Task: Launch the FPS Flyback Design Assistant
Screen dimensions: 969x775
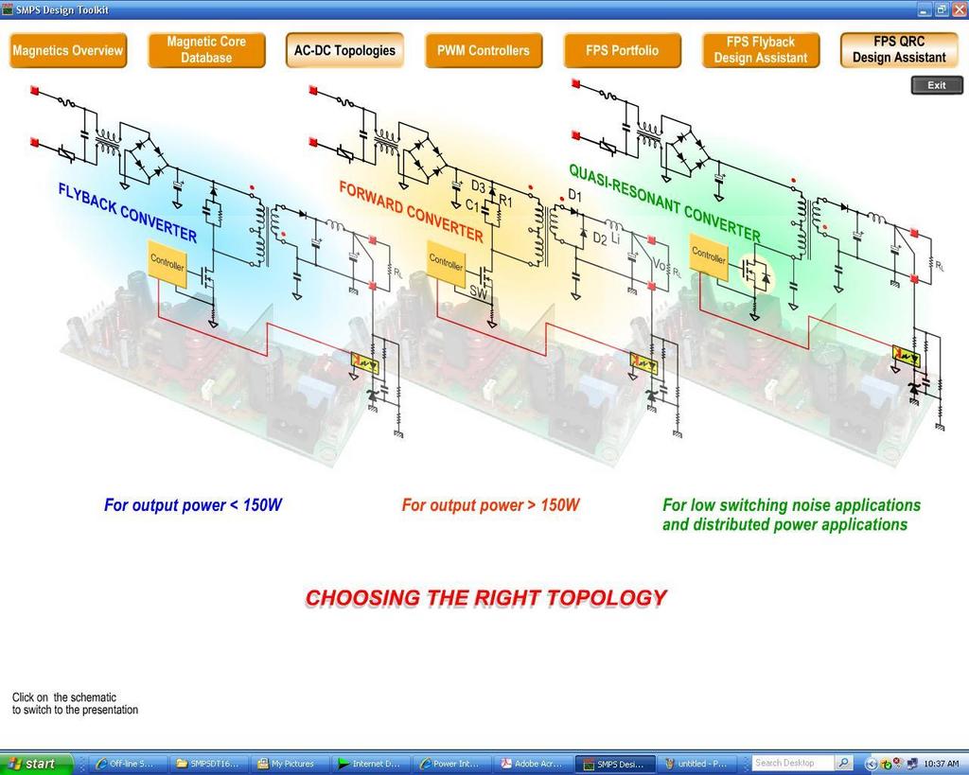Action: tap(761, 51)
